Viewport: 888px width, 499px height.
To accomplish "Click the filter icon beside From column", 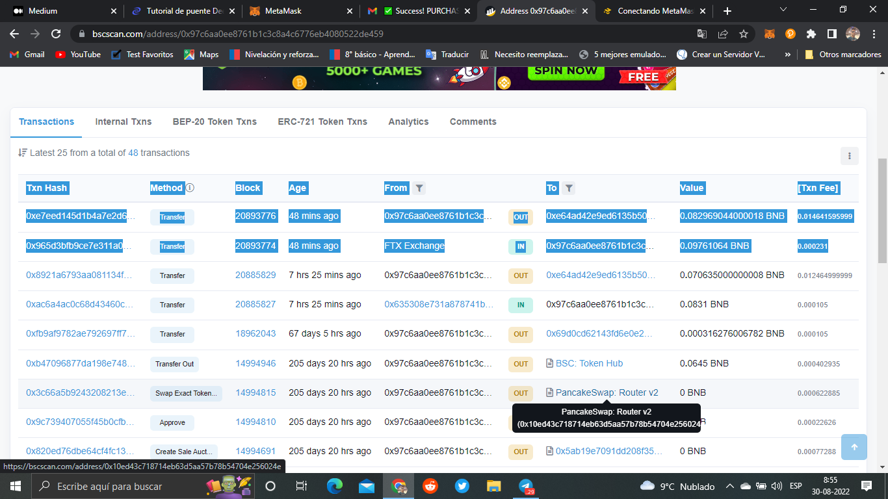I will coord(419,188).
